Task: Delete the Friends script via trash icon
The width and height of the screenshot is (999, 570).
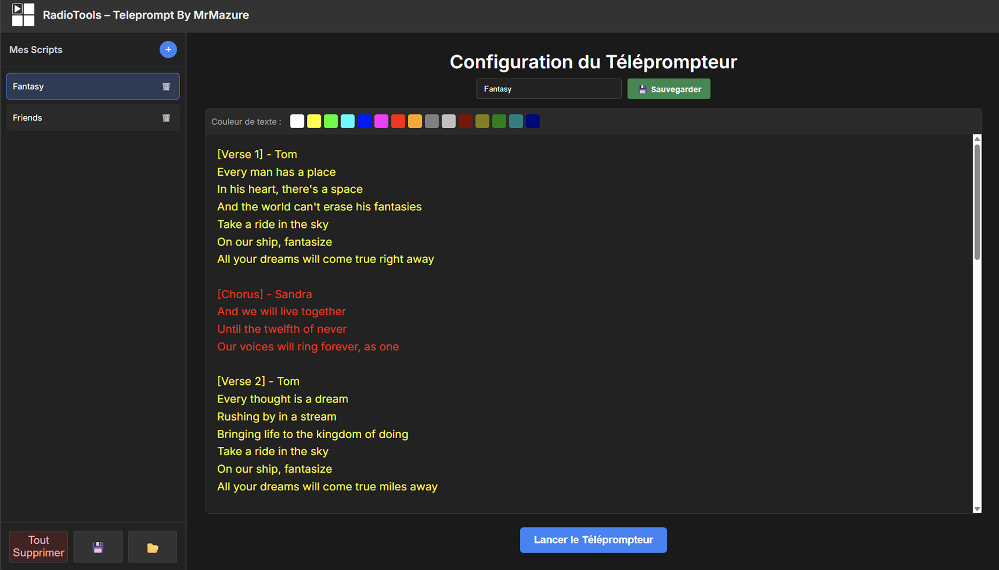Action: (166, 118)
